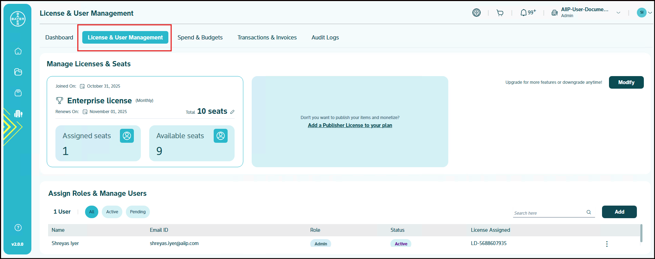655x259 pixels.
Task: Open the three-dot menu for Shreyas Iyer
Action: click(x=607, y=244)
